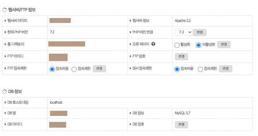The height and width of the screenshot is (136, 258).
Task: Click the arrow marker beside DB 호스트네임
Action: point(5,103)
